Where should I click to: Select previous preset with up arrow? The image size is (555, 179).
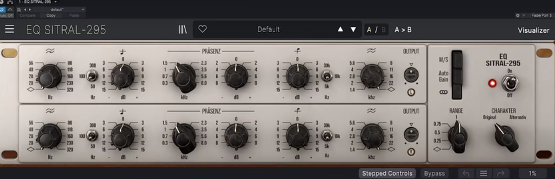click(340, 29)
